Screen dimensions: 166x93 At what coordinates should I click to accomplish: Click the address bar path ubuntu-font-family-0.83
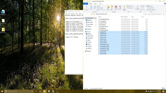pyautogui.click(x=101, y=14)
